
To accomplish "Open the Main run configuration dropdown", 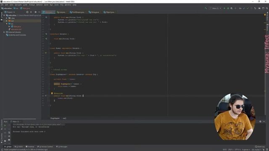I will (215, 8).
